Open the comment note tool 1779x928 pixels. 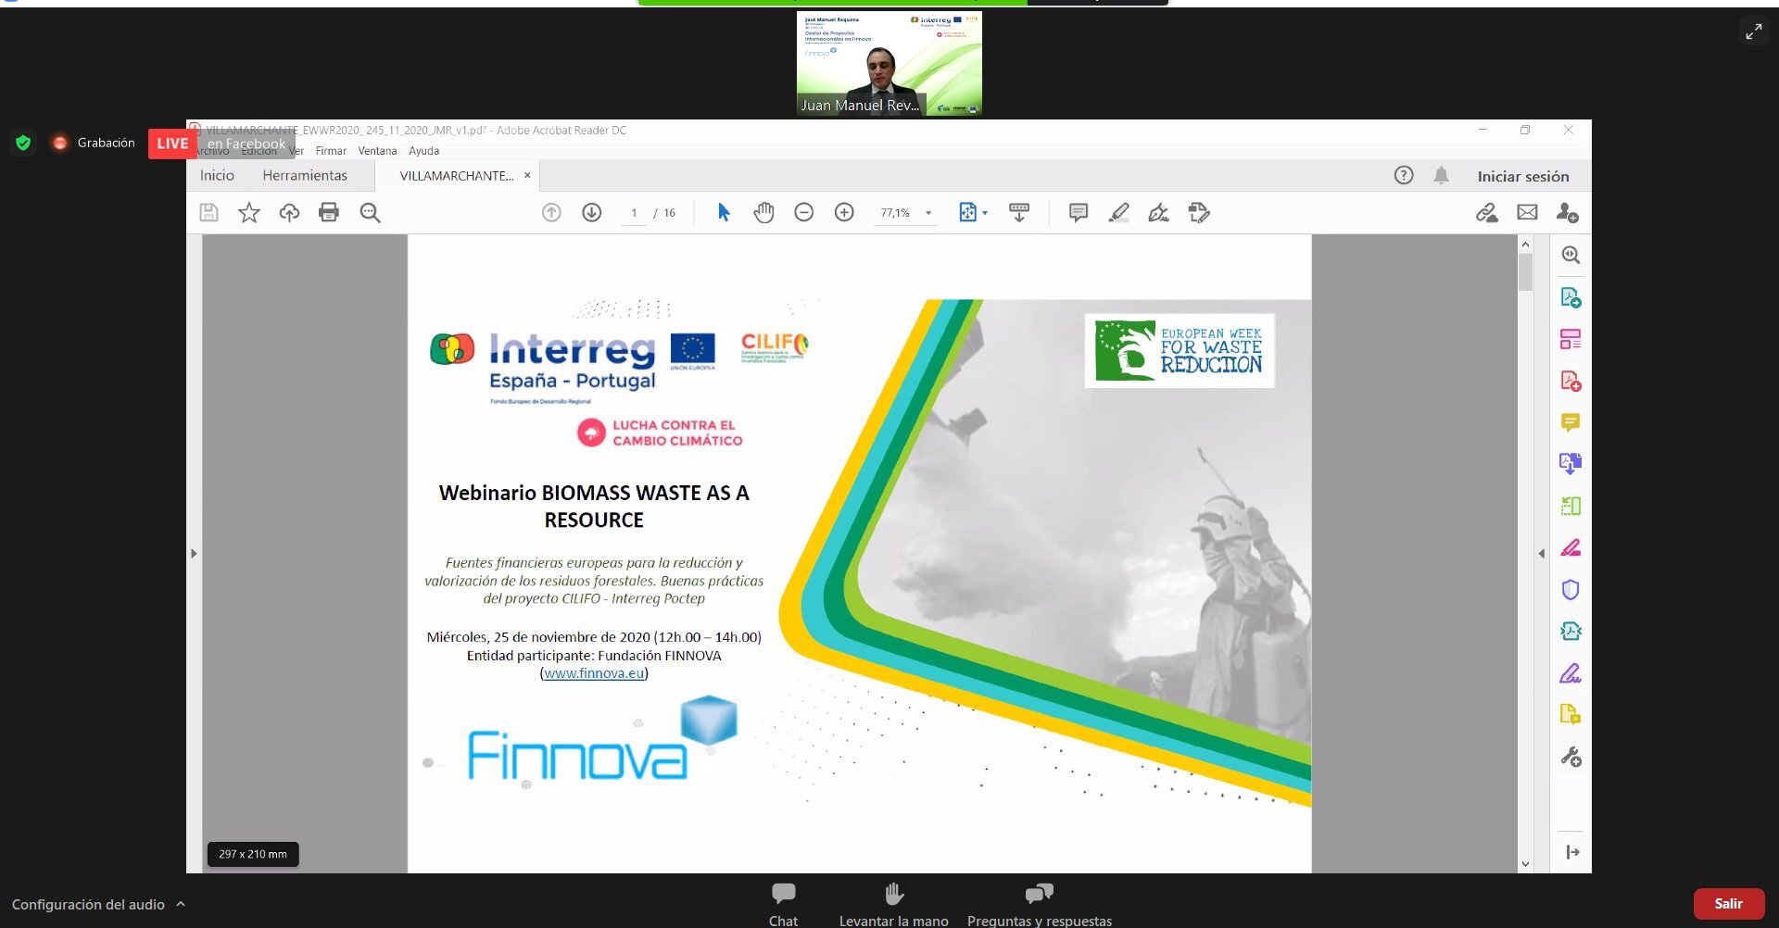coord(1078,213)
